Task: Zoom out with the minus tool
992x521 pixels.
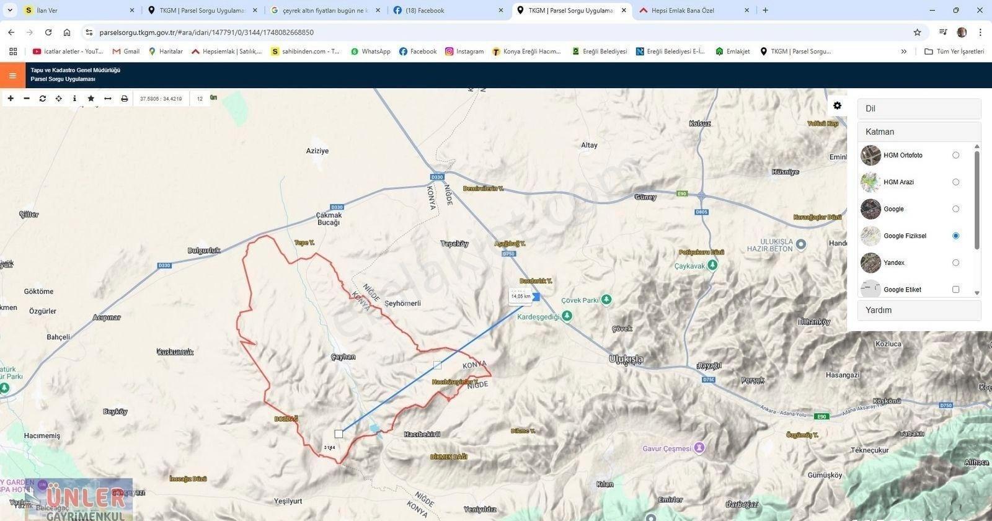Action: click(27, 99)
